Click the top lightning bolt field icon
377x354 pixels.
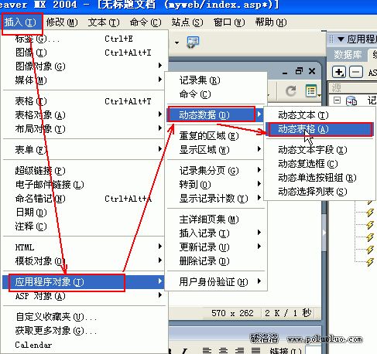[x=370, y=202]
